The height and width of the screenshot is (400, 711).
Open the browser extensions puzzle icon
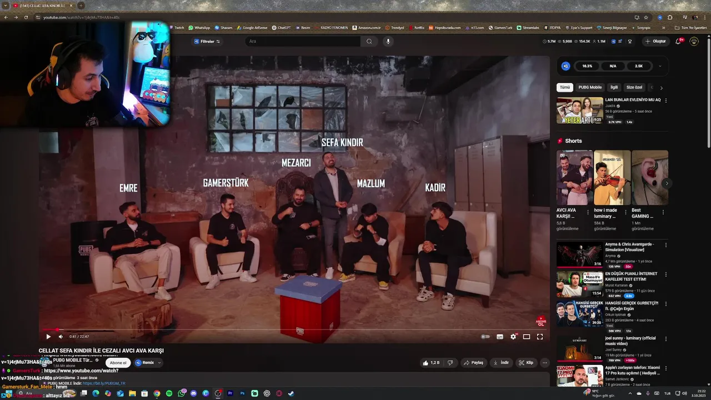click(670, 17)
